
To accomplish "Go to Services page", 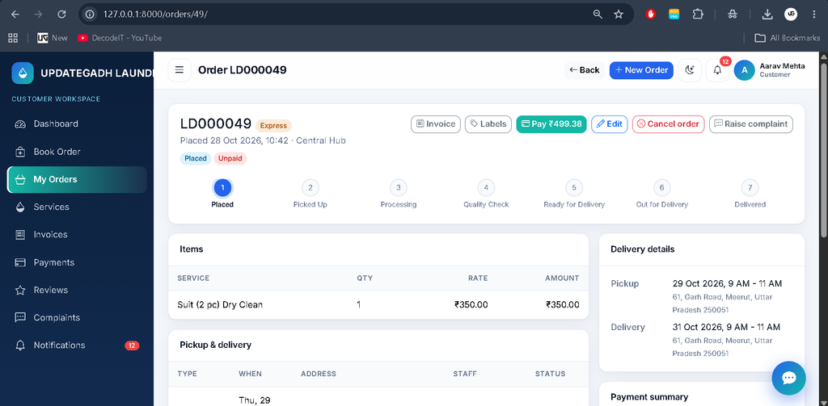I will (x=77, y=207).
